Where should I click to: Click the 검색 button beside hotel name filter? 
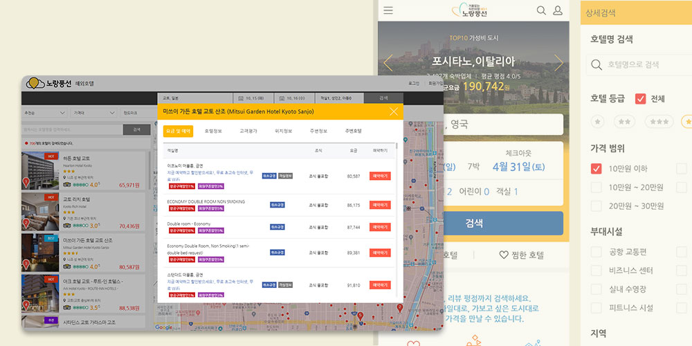[x=136, y=130]
